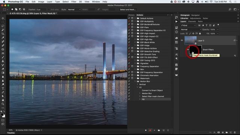Viewport: 240px width, 135px height.
Task: Select the Layer 0 thumbnail
Action: (190, 40)
